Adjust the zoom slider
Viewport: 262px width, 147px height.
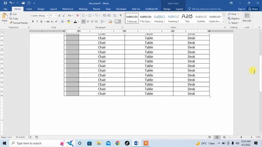pos(241,137)
